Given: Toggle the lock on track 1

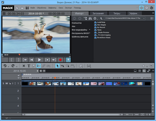Looking at the screenshot, I should click(10, 83).
